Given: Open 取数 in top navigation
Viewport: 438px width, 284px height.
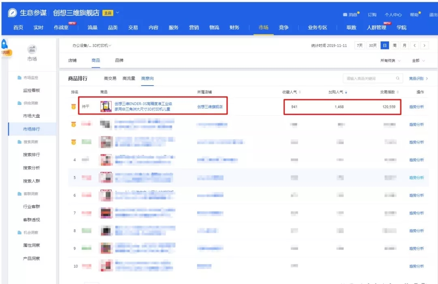Looking at the screenshot, I should pyautogui.click(x=351, y=28).
